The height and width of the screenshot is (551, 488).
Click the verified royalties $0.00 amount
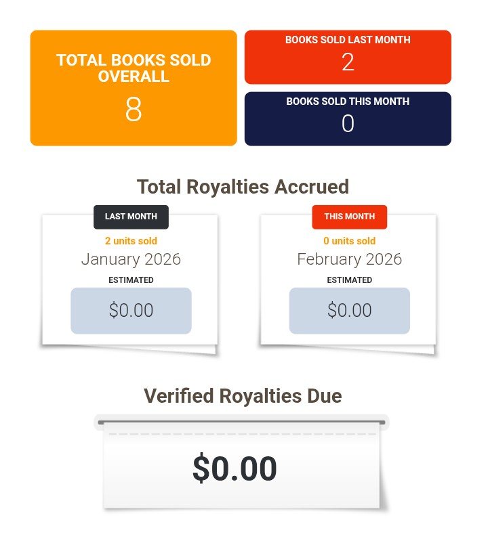pos(235,469)
